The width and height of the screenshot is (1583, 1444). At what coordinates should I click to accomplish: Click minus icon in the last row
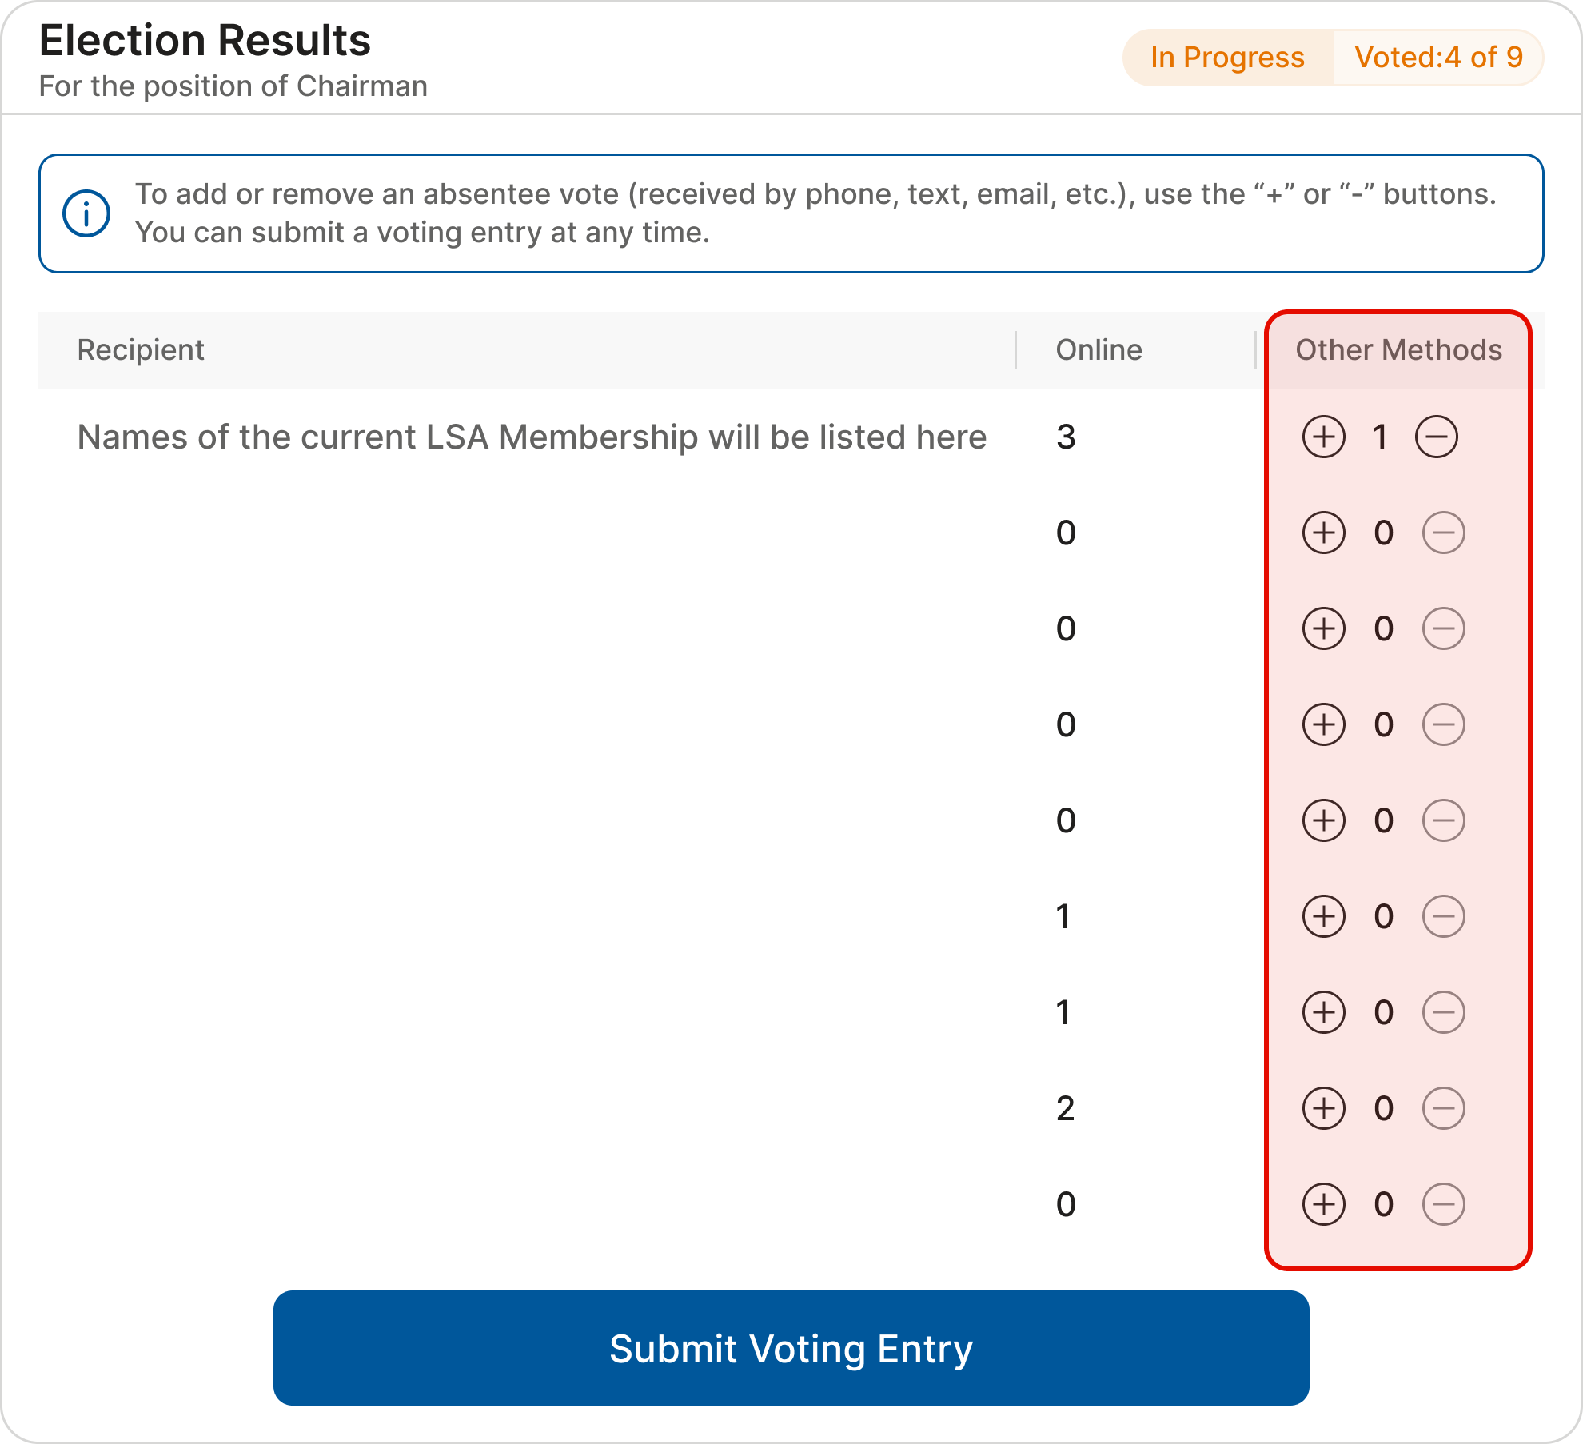pos(1443,1204)
